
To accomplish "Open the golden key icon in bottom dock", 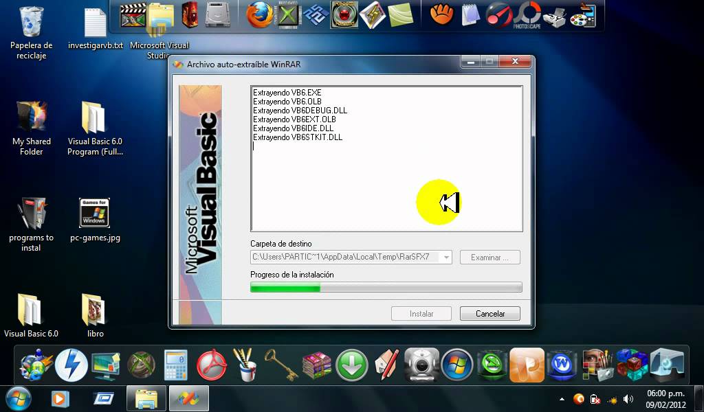I will point(280,365).
